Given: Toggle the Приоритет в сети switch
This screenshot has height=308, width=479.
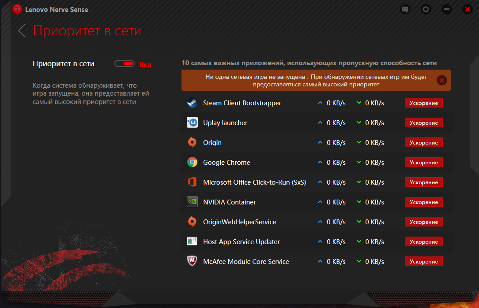Looking at the screenshot, I should (124, 63).
